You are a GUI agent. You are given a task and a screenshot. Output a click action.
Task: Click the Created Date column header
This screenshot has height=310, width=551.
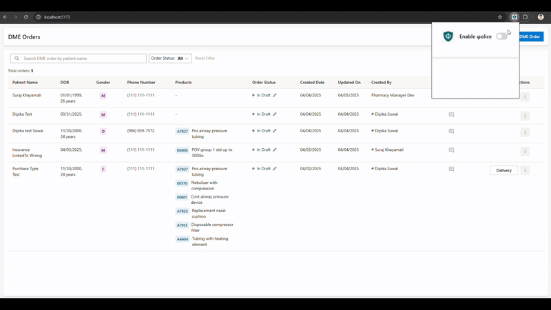coord(312,83)
